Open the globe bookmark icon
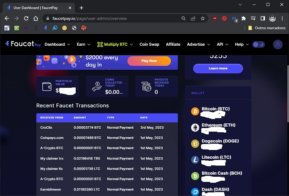This screenshot has height=196, width=289. pyautogui.click(x=74, y=28)
